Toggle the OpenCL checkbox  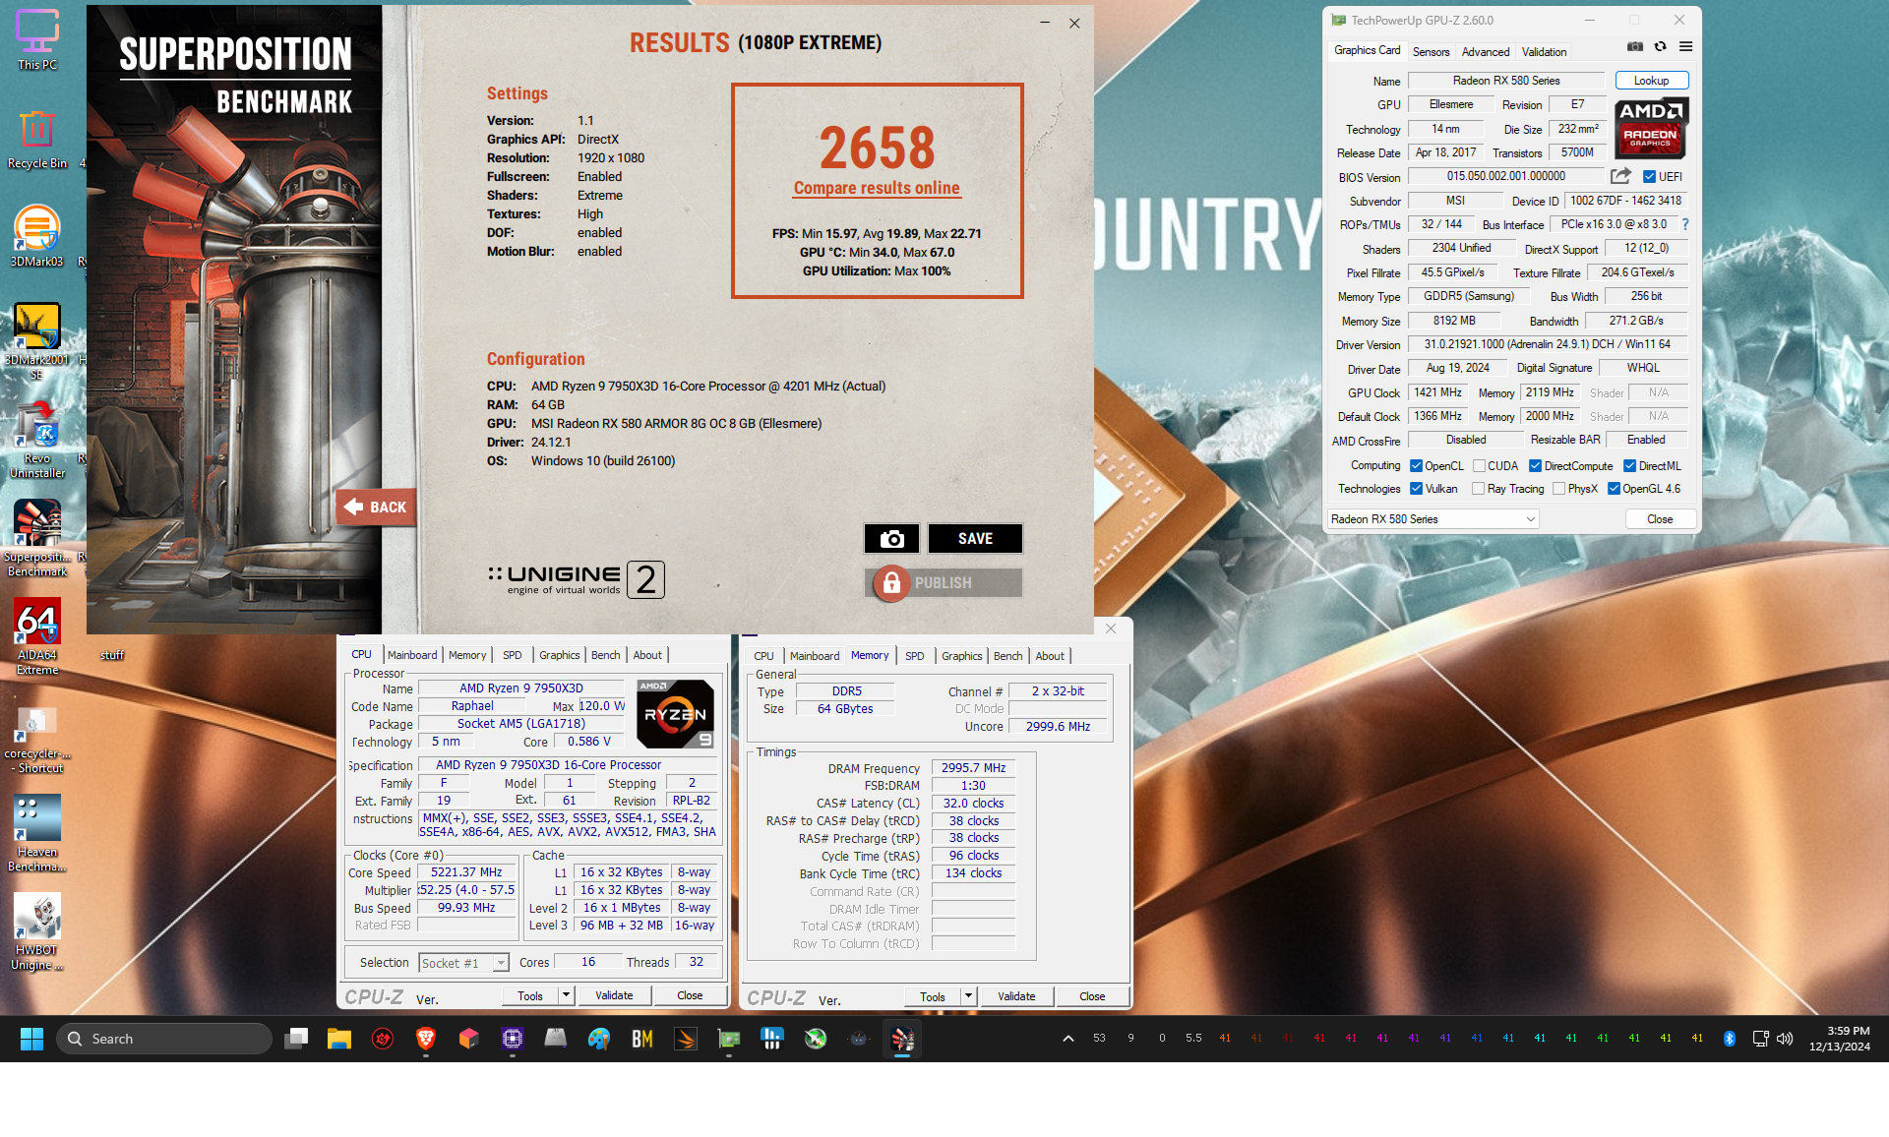[1416, 466]
